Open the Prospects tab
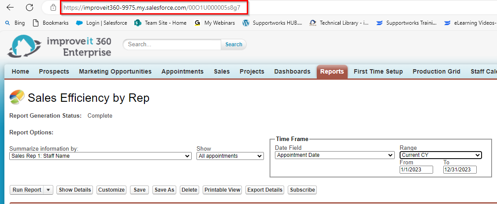 (54, 71)
